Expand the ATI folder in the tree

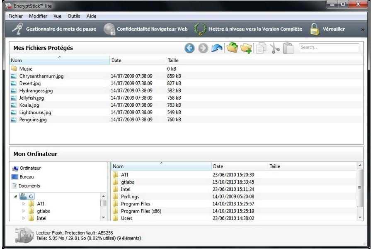(x=23, y=204)
